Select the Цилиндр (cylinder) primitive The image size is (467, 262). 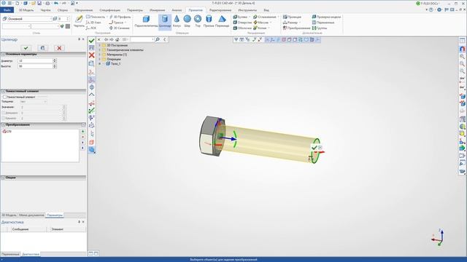click(165, 21)
